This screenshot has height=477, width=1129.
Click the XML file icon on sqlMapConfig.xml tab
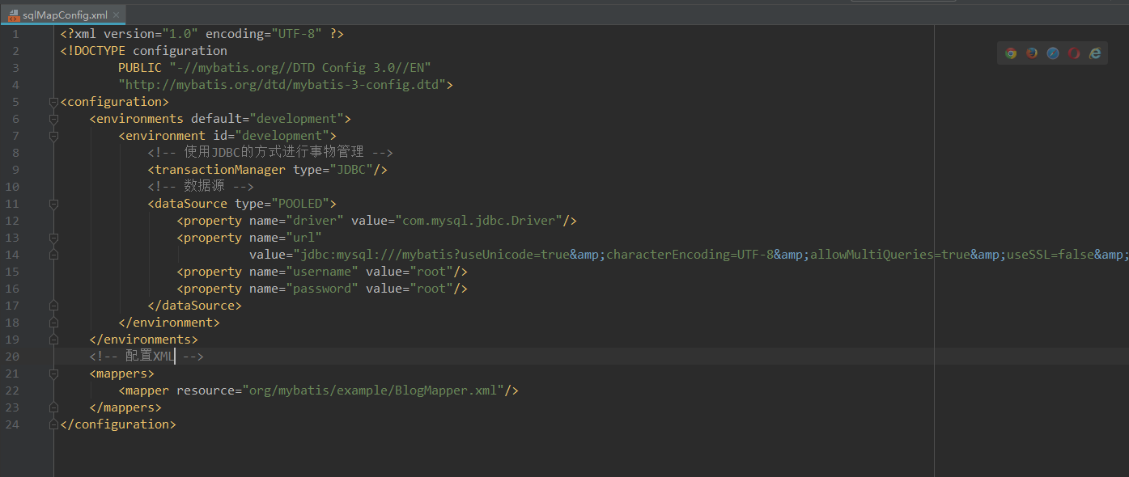coord(14,15)
